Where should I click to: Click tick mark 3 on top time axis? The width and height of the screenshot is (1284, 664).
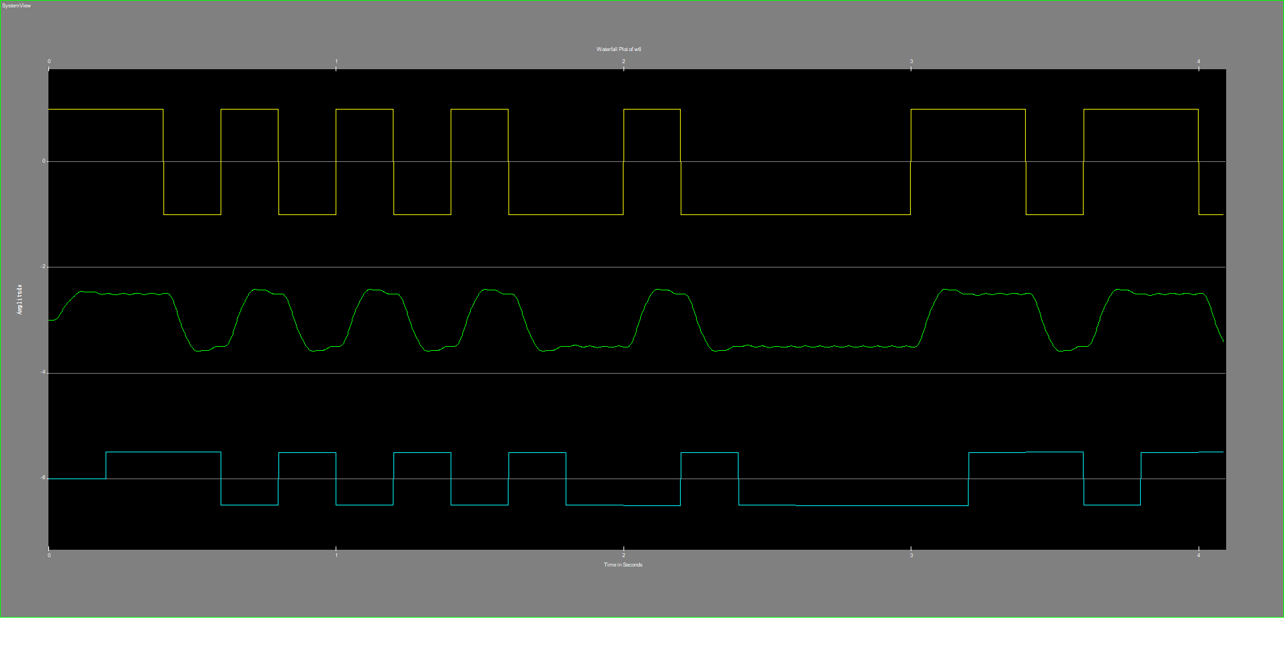pyautogui.click(x=911, y=62)
